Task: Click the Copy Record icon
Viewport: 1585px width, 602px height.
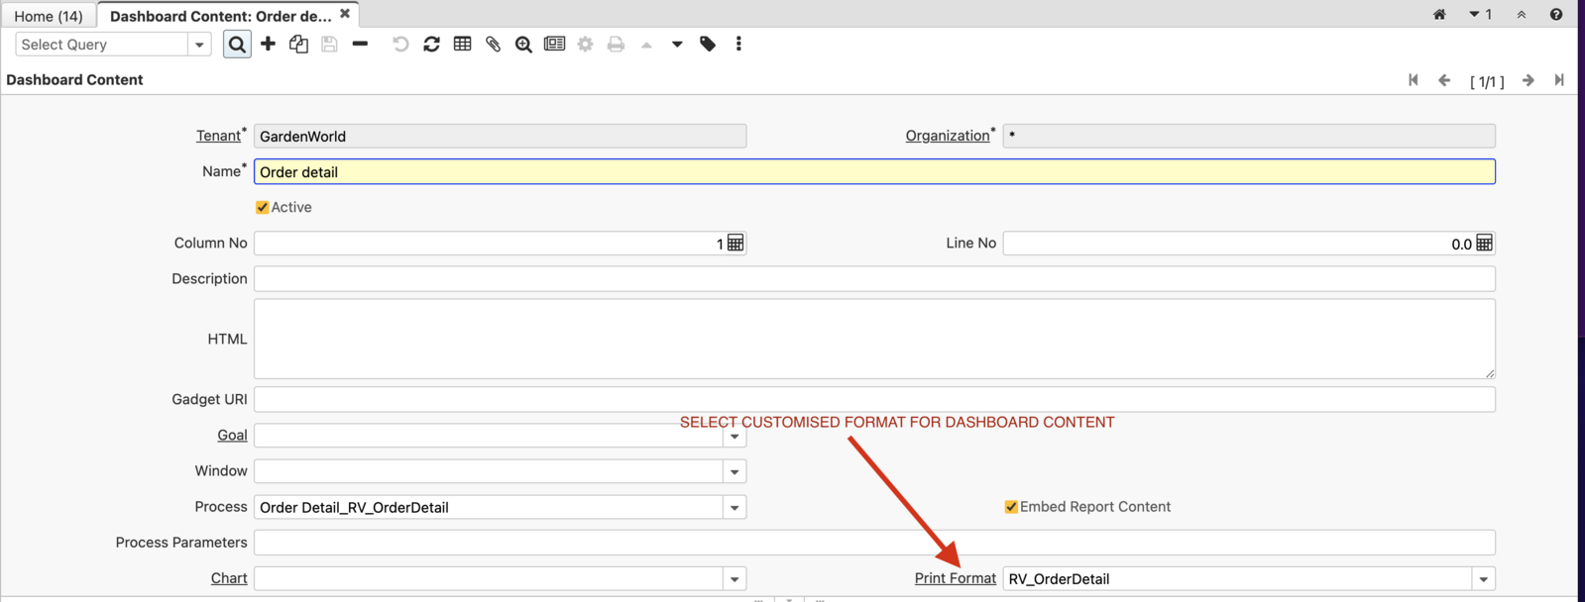Action: pos(298,45)
